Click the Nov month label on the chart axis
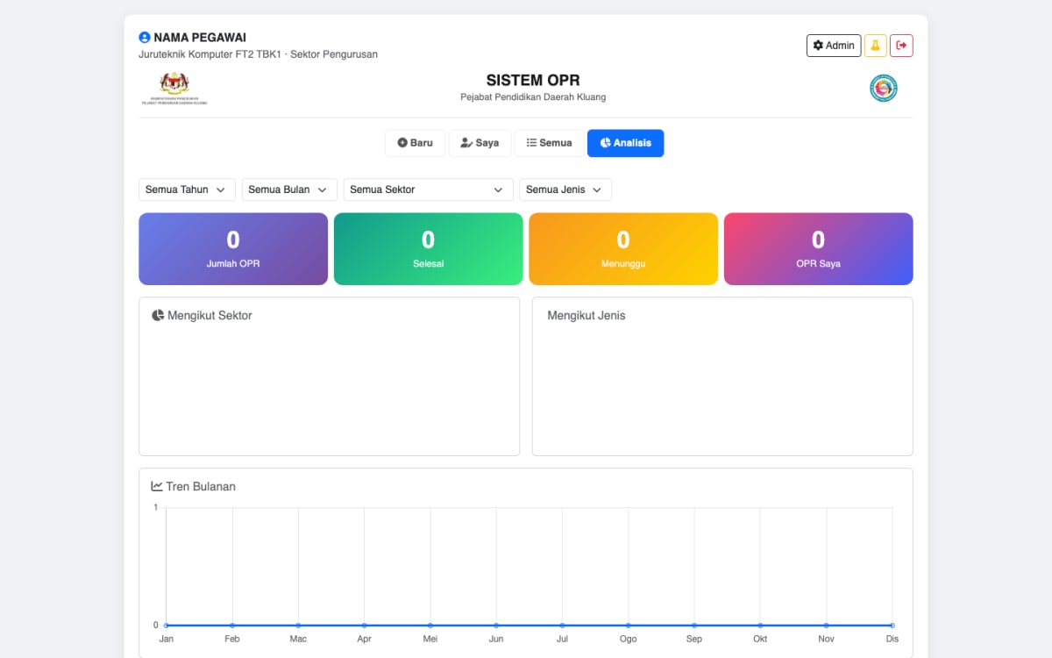 point(827,639)
